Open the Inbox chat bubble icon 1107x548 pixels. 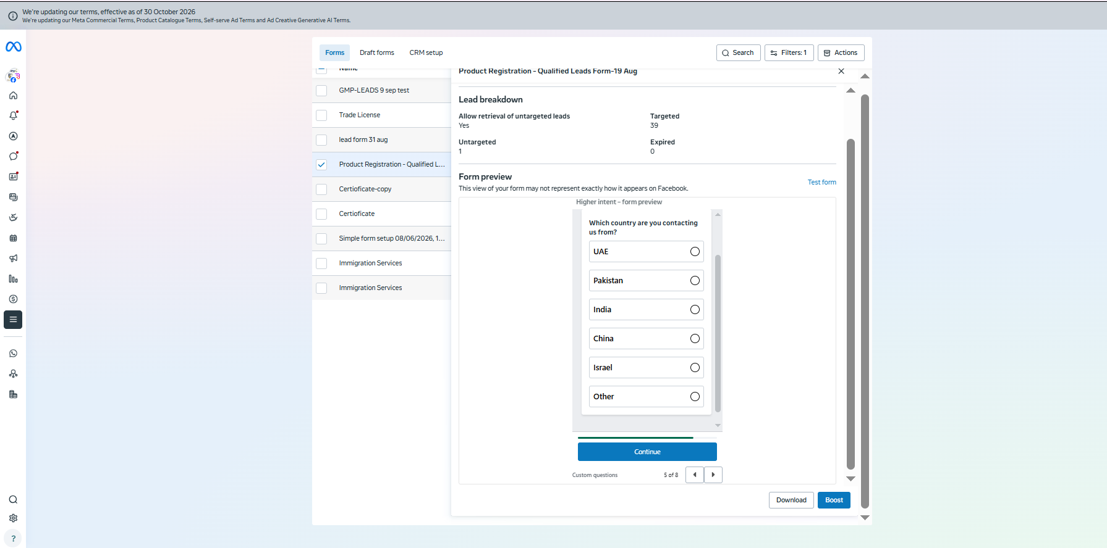[x=13, y=156]
